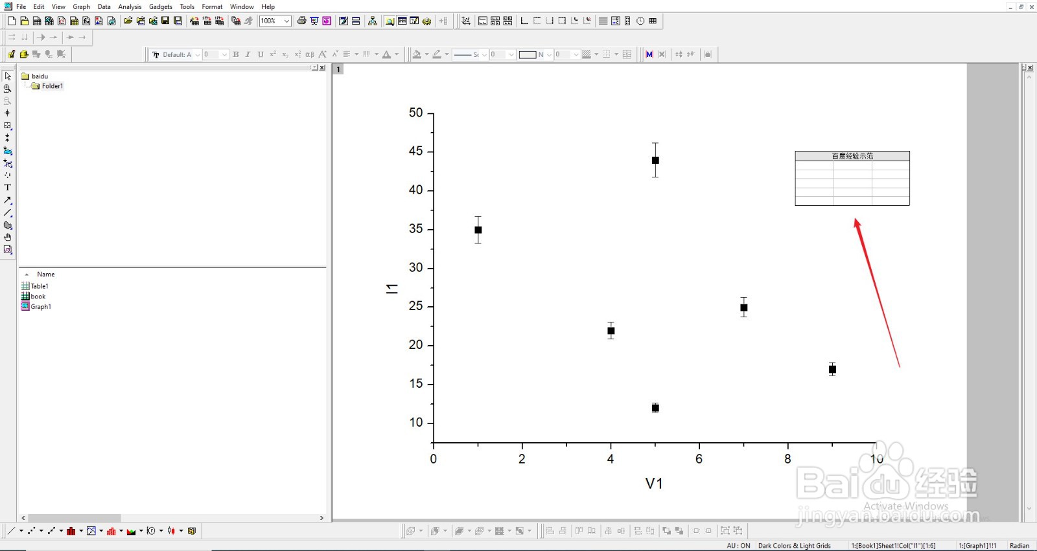Screen dimensions: 1037x551
Task: Click the Italic formatting icon
Action: [248, 54]
